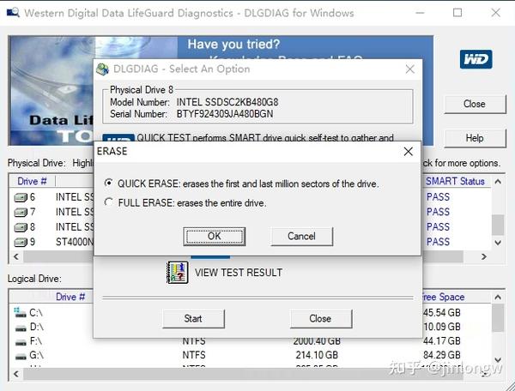Click NTFS entry in G:\ row
This screenshot has height=391, width=515.
click(194, 355)
